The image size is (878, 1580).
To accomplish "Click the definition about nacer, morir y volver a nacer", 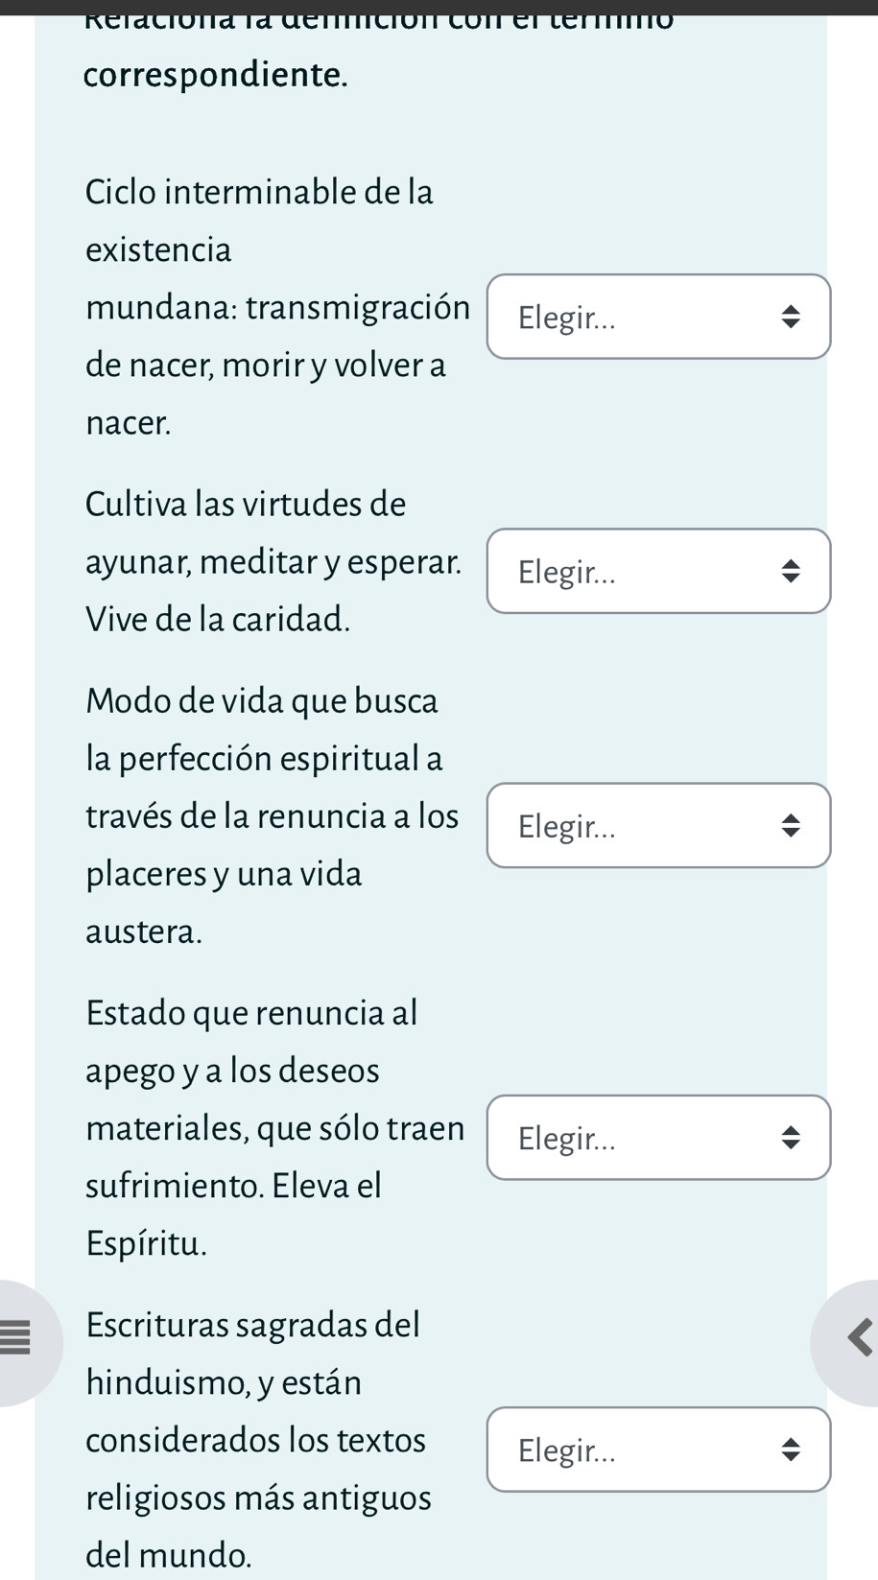I will (264, 365).
